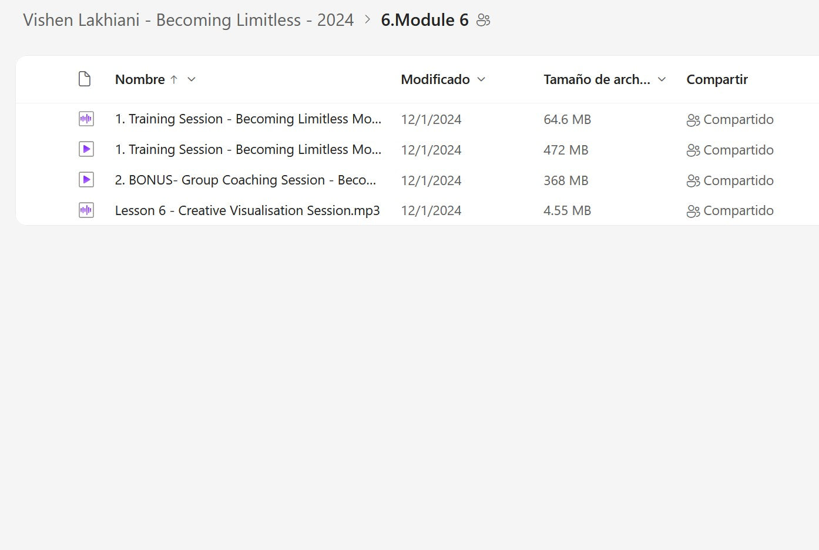Image resolution: width=819 pixels, height=550 pixels.
Task: Click the audio icon beside Lesson 6 file
Action: [86, 210]
